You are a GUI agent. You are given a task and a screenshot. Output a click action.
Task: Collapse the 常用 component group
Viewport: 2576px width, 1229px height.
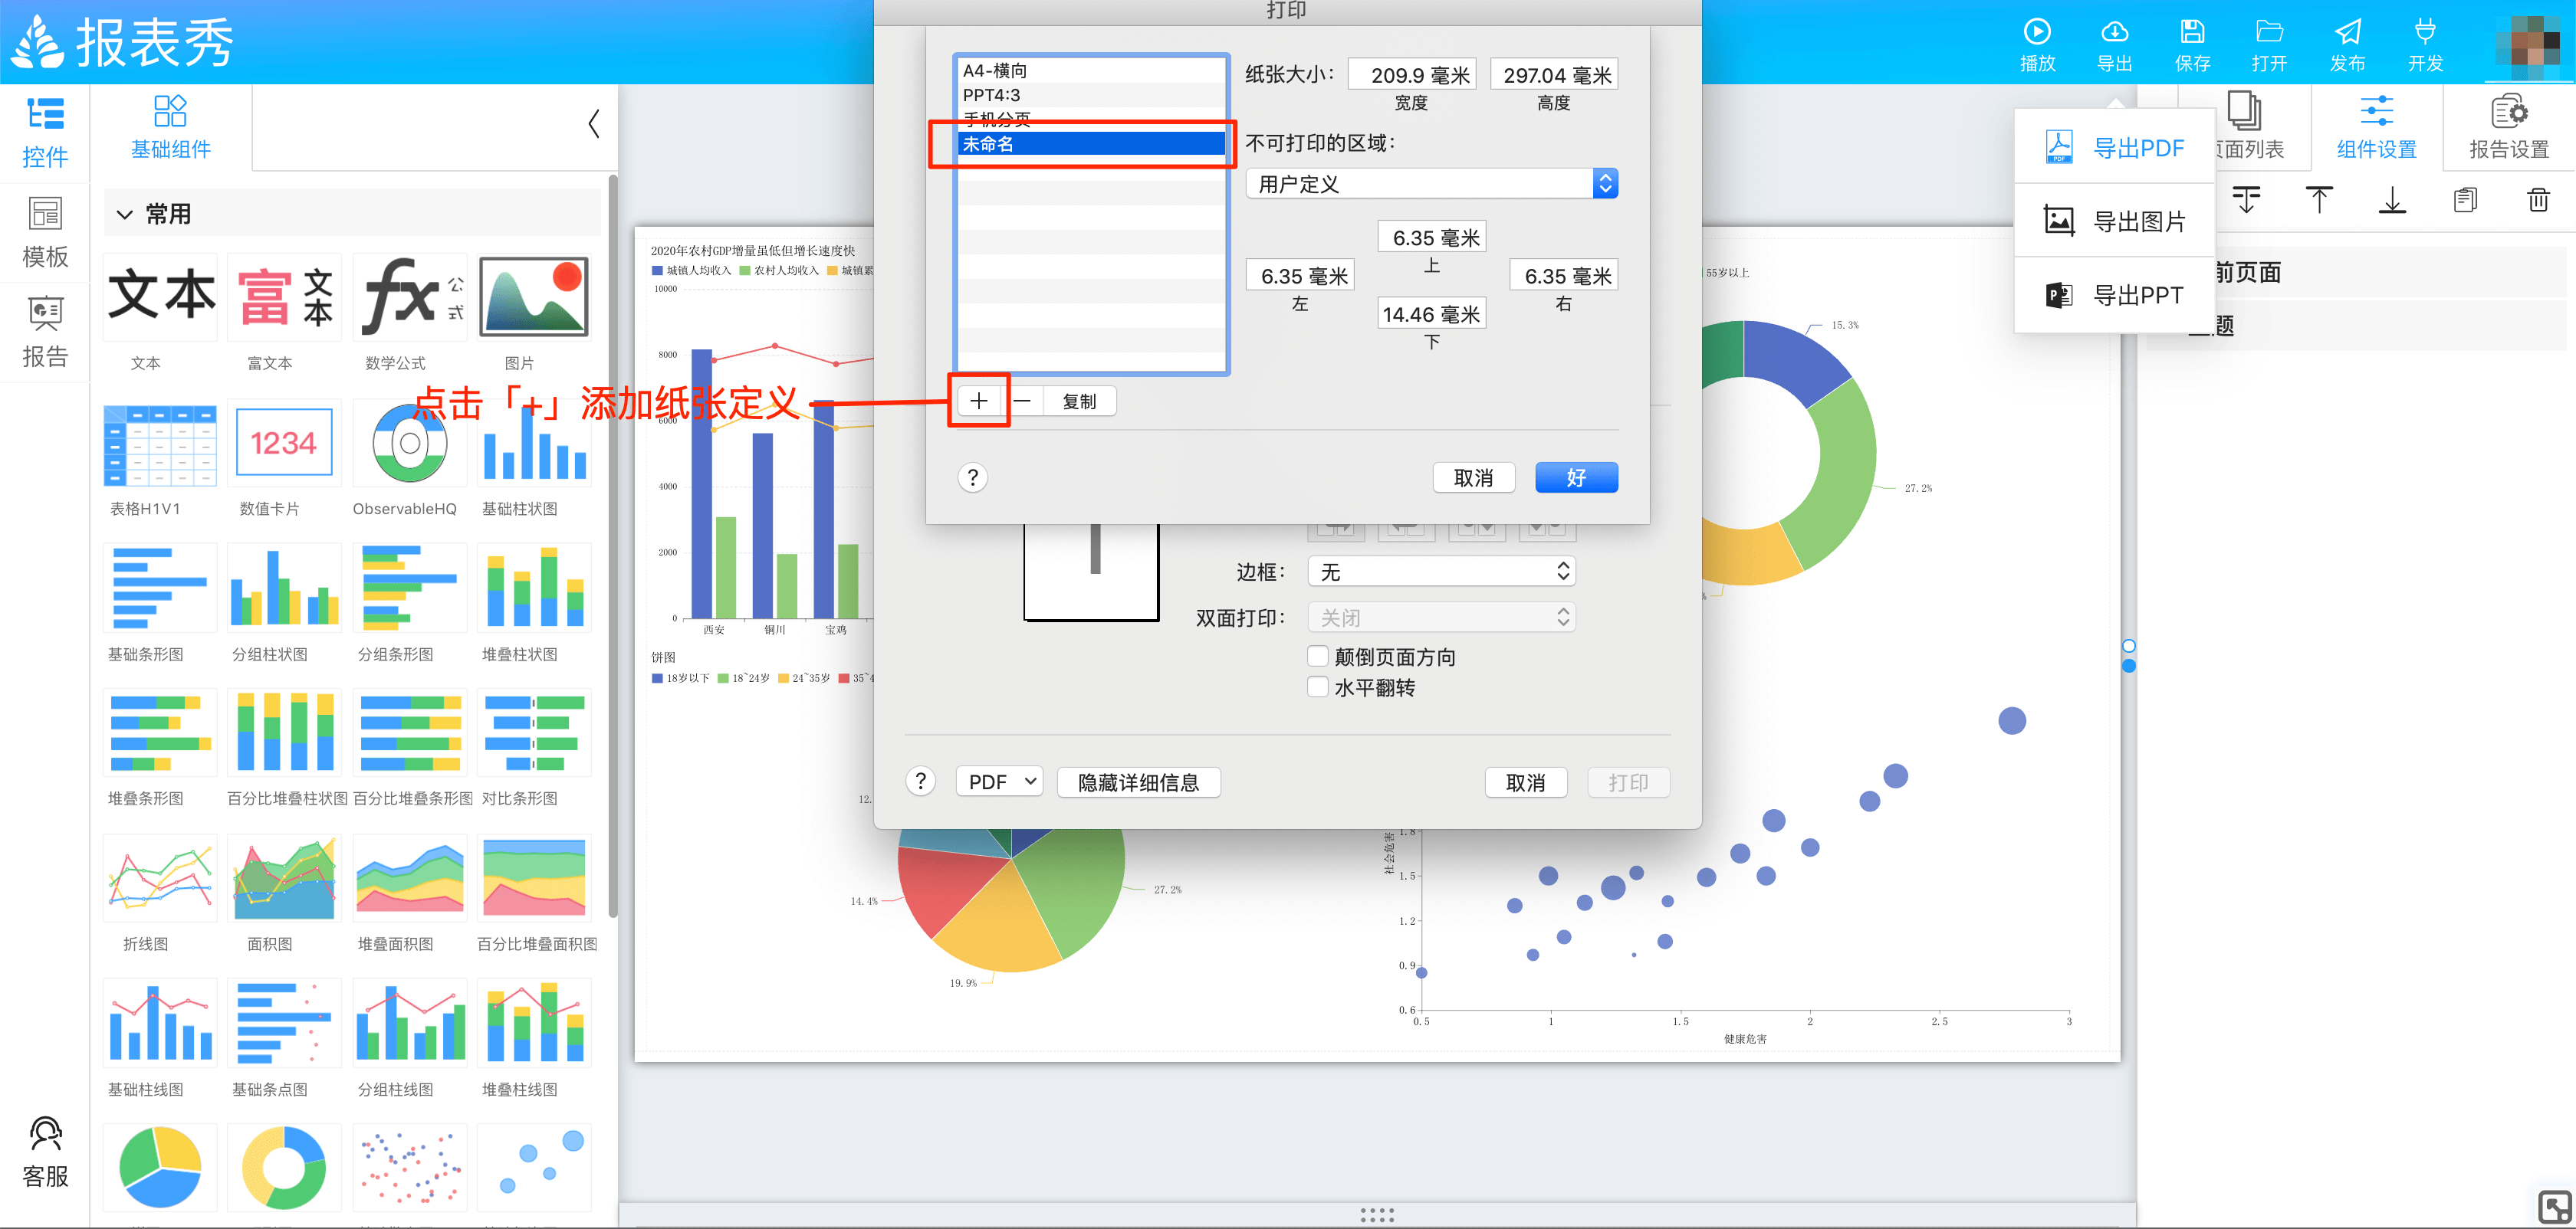pos(125,214)
